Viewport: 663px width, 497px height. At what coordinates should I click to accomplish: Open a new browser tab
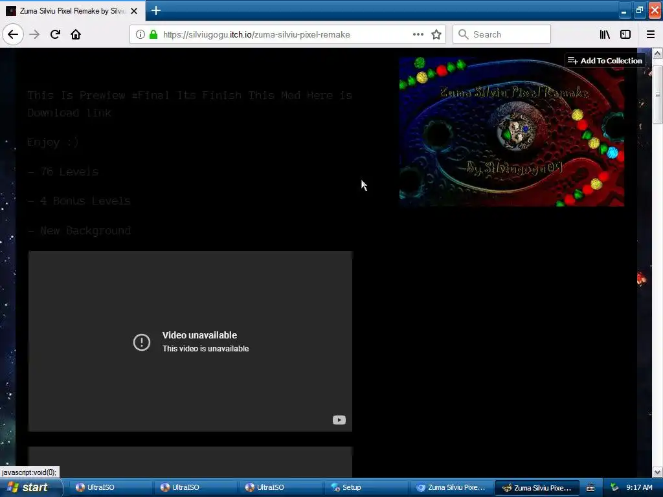pos(155,10)
